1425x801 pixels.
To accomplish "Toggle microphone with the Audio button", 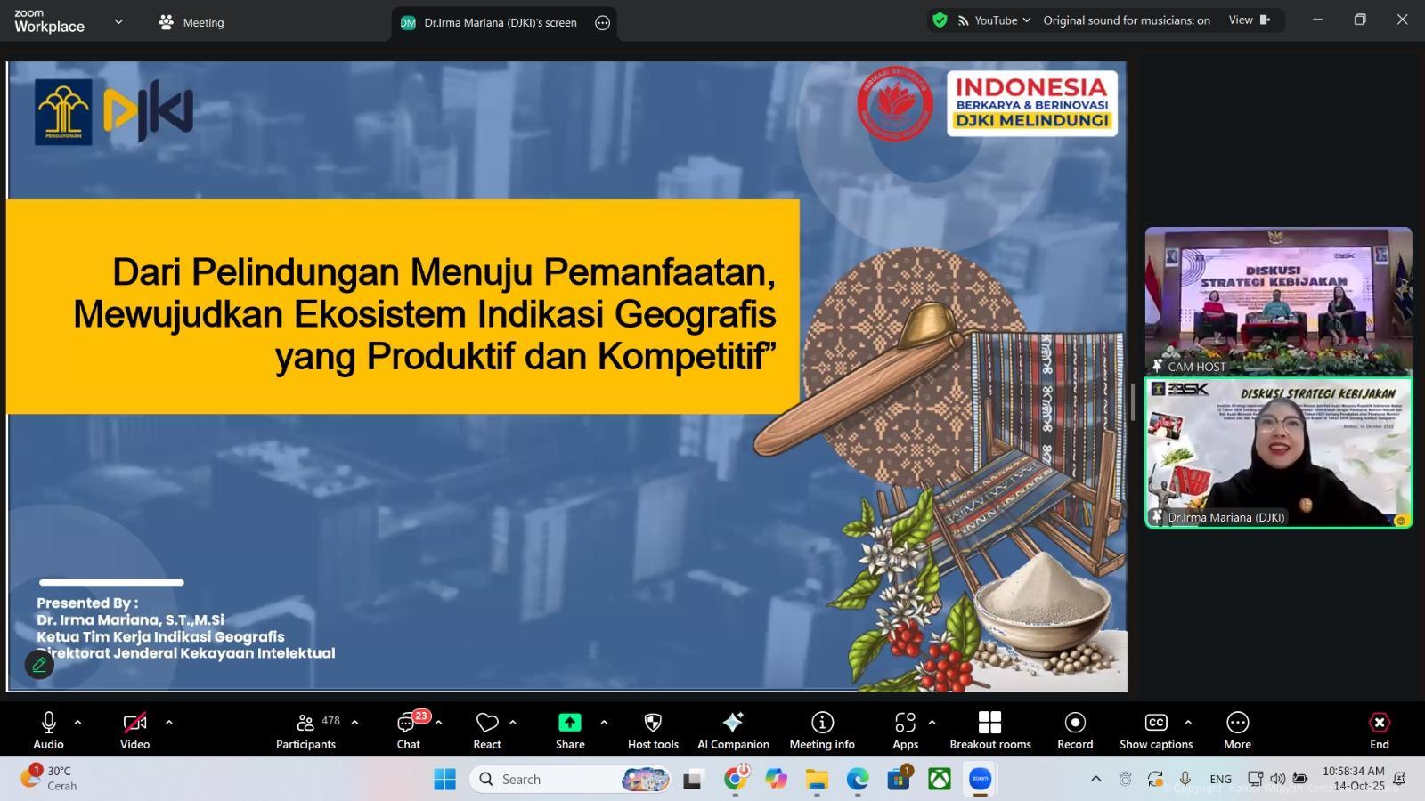I will coord(49,730).
